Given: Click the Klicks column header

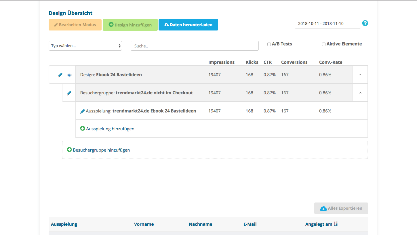Looking at the screenshot, I should click(x=252, y=62).
